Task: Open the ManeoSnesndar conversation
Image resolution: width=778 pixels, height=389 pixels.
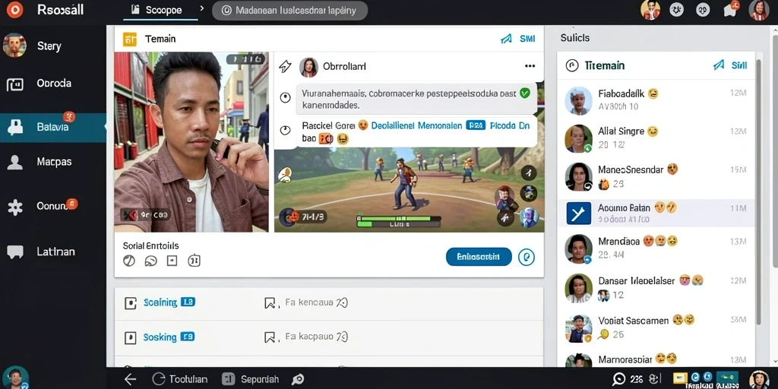Action: click(656, 176)
